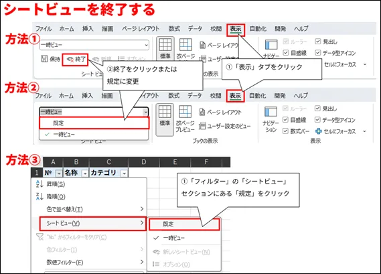Toggle ルーラー checkbox in 方法① ribbon
This screenshot has height=274, width=381.
286,42
